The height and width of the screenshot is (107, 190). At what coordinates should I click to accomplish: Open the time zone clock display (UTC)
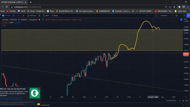click(171, 100)
